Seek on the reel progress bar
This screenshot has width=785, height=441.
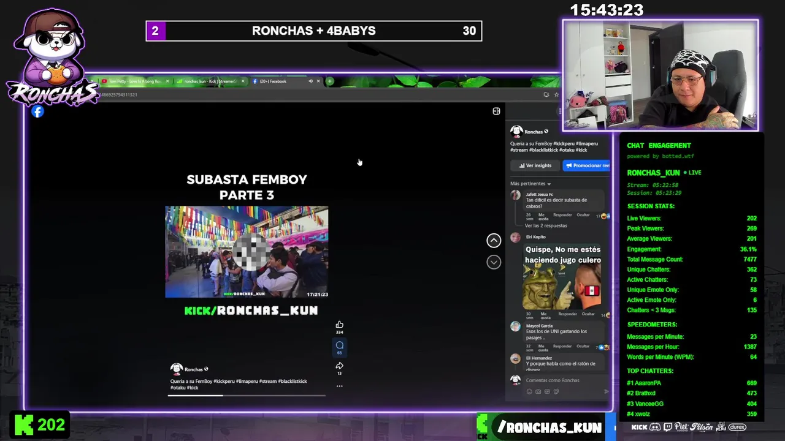coord(247,395)
